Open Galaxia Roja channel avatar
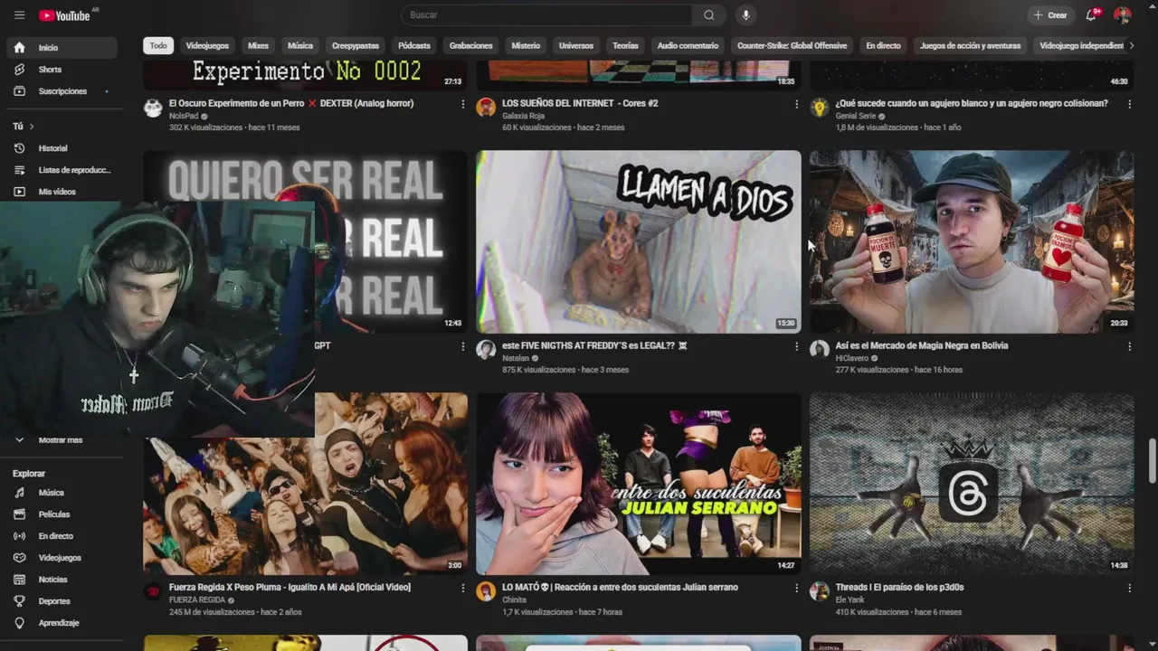The height and width of the screenshot is (651, 1158). (x=487, y=108)
